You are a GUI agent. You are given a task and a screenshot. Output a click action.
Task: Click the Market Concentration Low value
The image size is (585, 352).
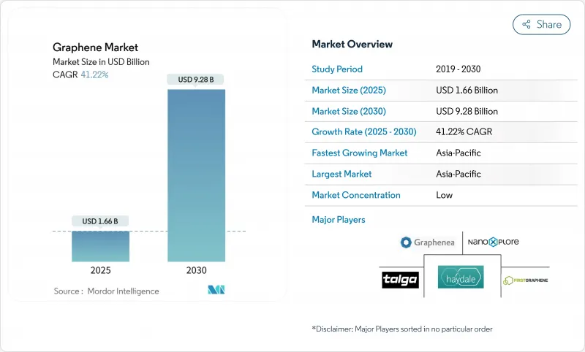click(x=444, y=195)
